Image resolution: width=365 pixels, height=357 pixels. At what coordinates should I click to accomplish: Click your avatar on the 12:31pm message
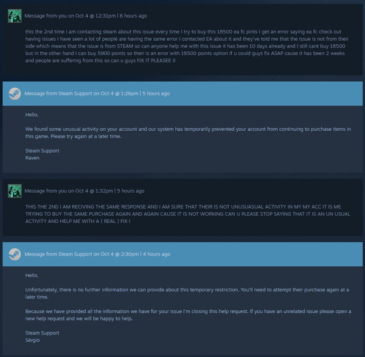pos(15,15)
